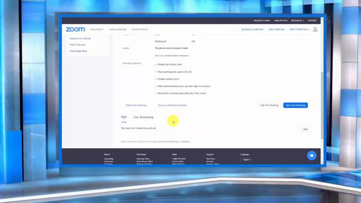Expand the Host a Meeting dropdown

click(x=299, y=29)
